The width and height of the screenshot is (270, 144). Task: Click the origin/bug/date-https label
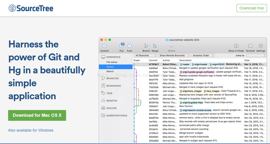tap(191, 103)
